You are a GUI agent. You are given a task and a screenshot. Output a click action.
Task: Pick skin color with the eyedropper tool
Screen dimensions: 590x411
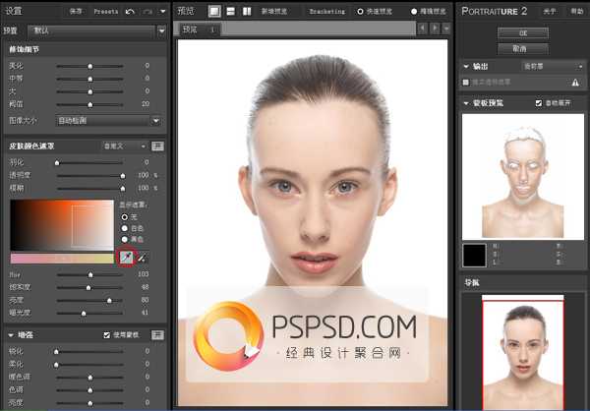click(125, 258)
